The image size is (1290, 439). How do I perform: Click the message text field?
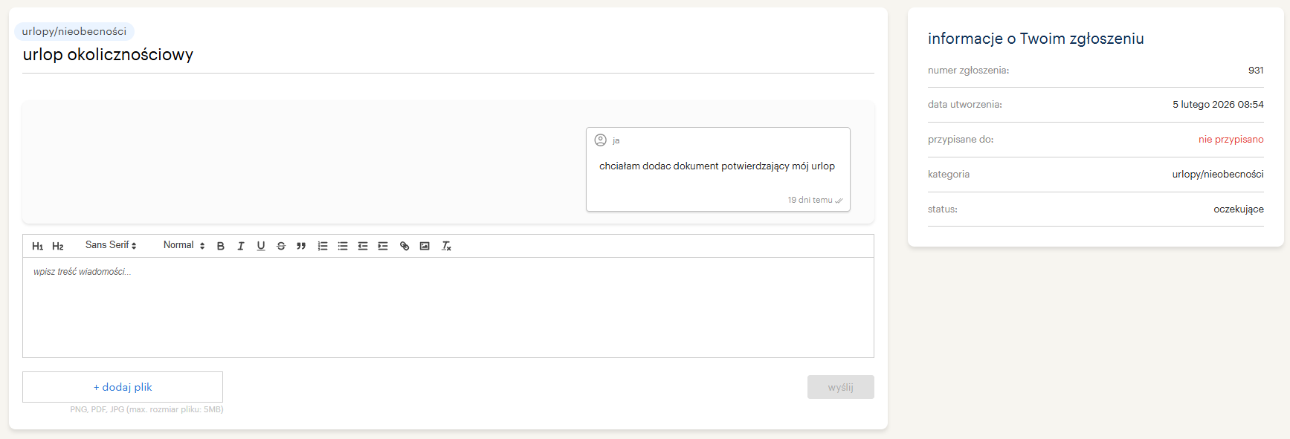(x=448, y=307)
